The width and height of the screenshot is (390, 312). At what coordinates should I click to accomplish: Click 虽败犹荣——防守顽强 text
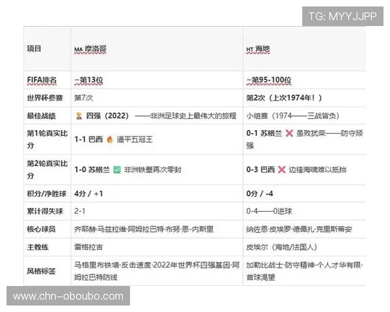(304, 139)
